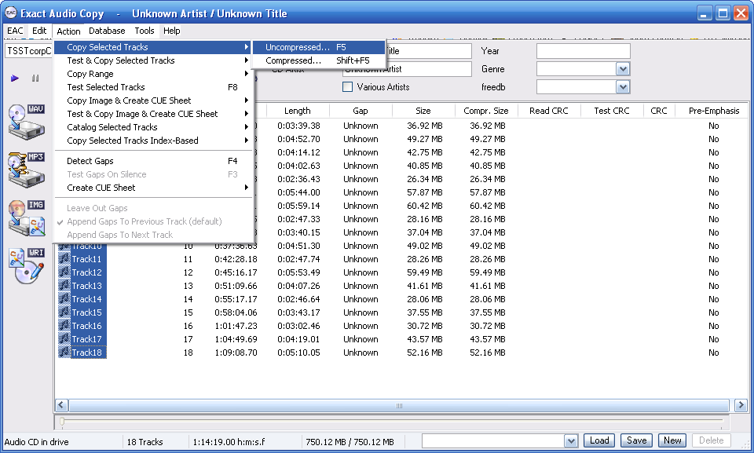Click the MP3 compressed copy icon
Screen dimensions: 754x453
tap(27, 170)
